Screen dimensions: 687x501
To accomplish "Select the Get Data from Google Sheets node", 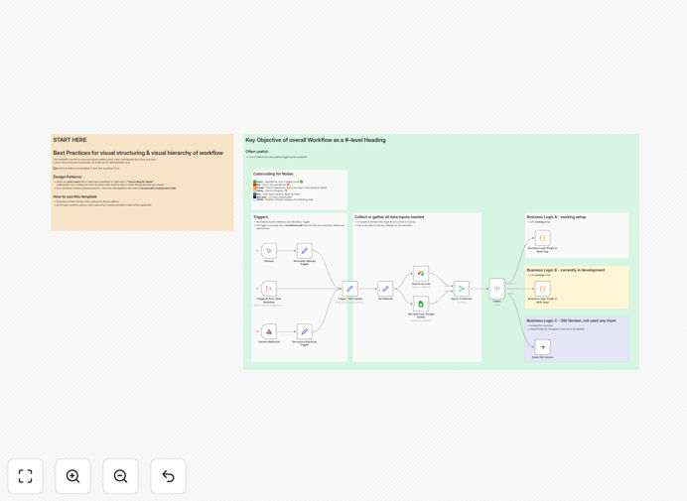I will tap(421, 304).
